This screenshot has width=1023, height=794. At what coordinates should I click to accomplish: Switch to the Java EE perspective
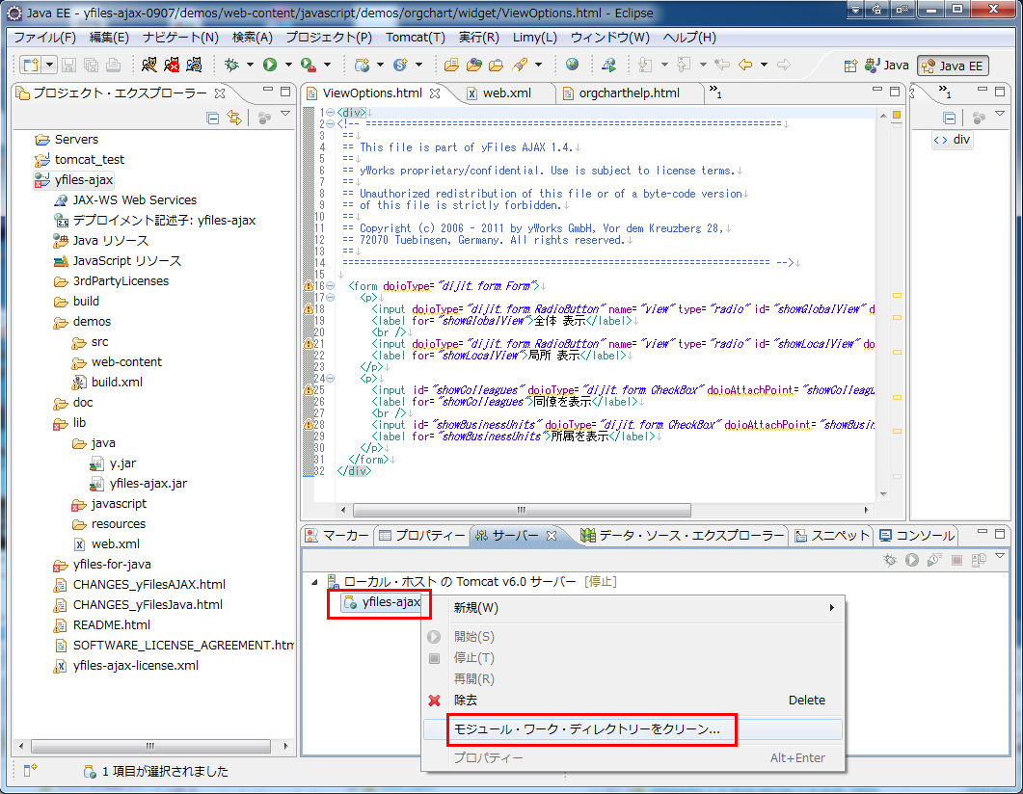(x=953, y=66)
